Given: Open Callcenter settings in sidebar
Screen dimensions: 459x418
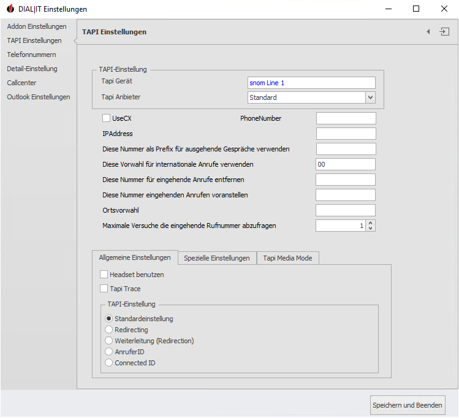Looking at the screenshot, I should [22, 83].
